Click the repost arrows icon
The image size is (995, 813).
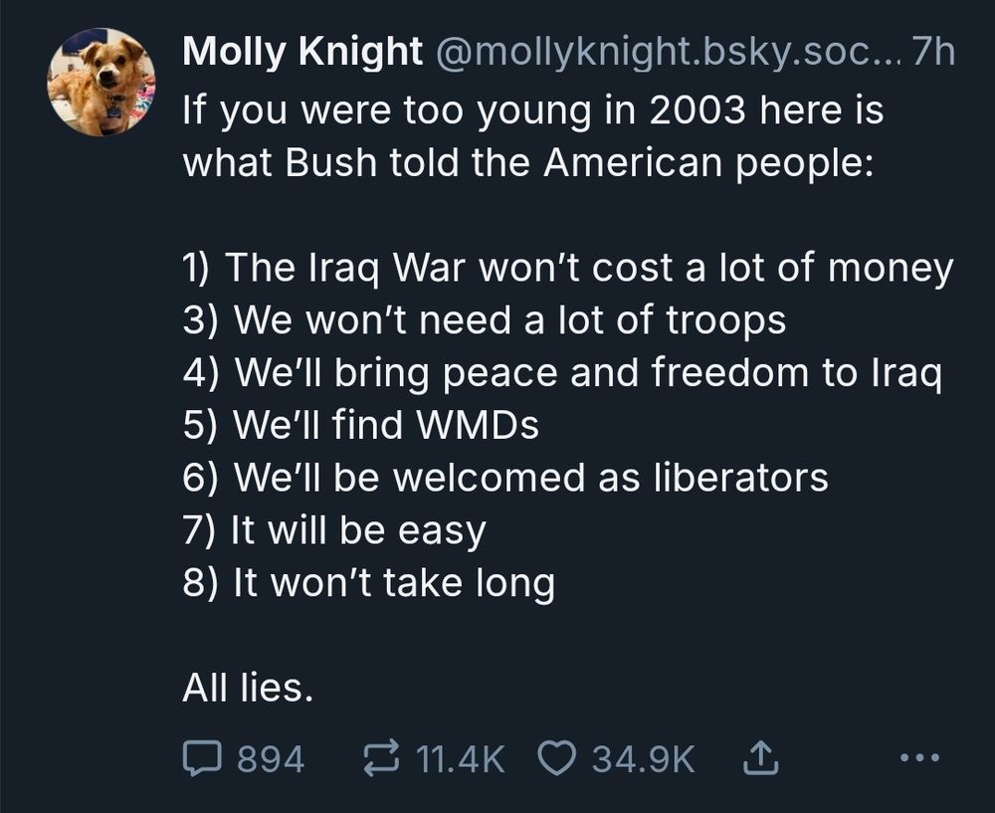383,759
